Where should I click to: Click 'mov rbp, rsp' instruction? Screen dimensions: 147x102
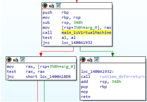(x=62, y=17)
